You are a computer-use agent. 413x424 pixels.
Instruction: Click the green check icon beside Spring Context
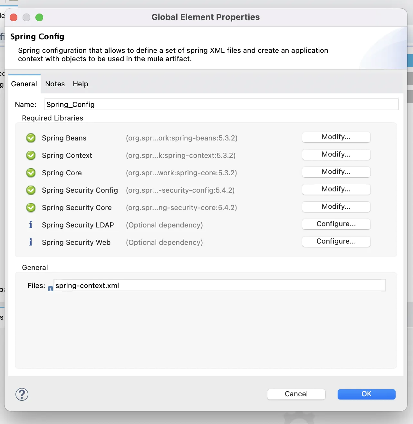[31, 156]
